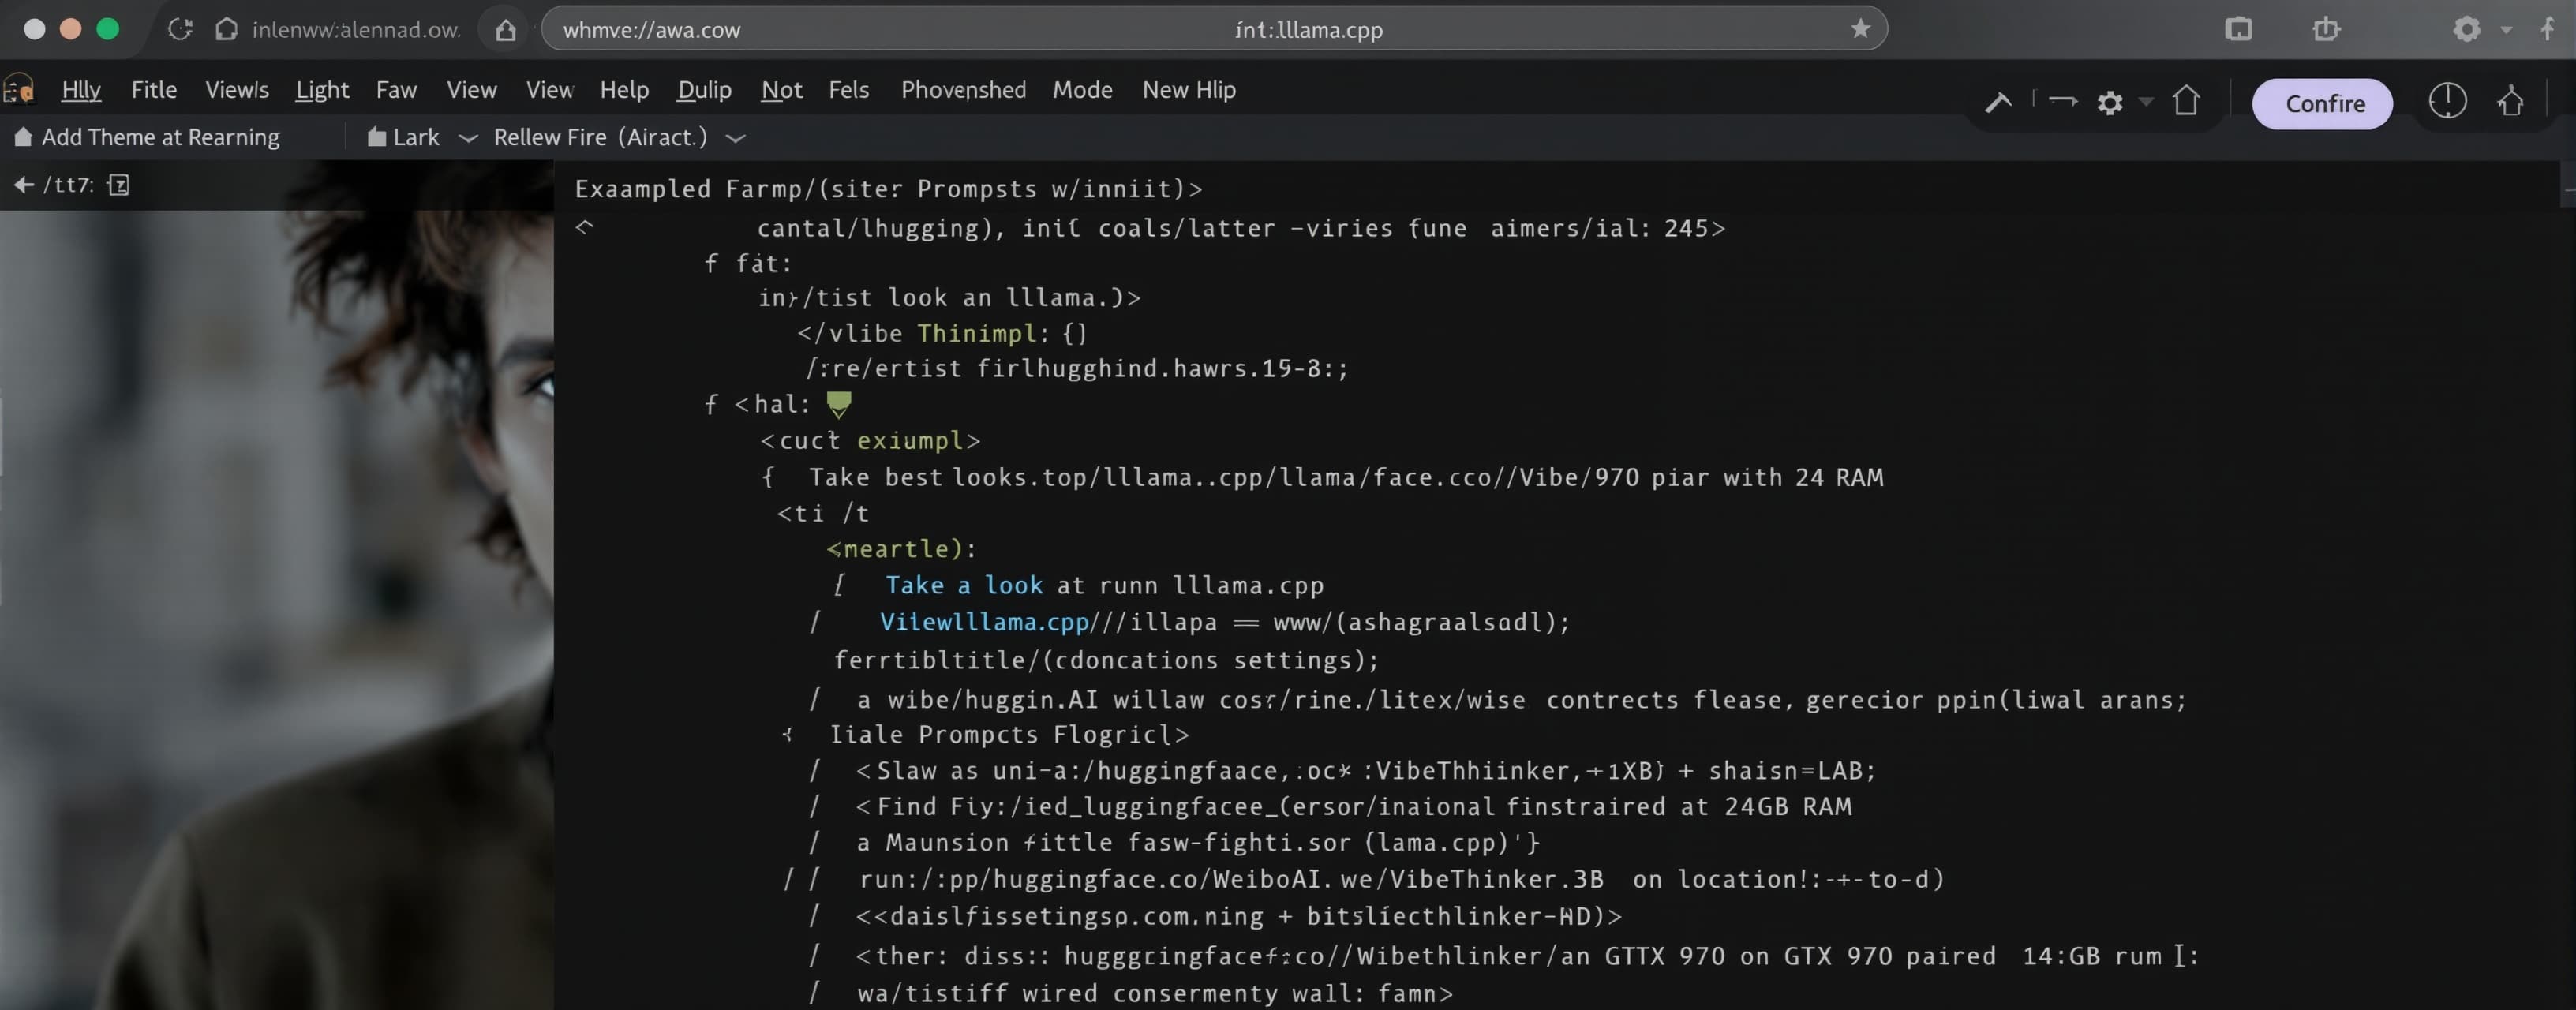The width and height of the screenshot is (2576, 1010).
Task: Open the Light menu
Action: coord(322,90)
